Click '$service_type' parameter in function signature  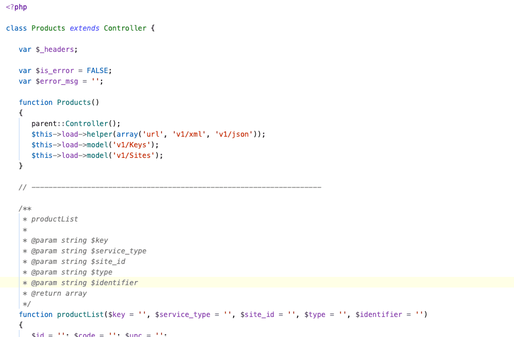coord(182,315)
